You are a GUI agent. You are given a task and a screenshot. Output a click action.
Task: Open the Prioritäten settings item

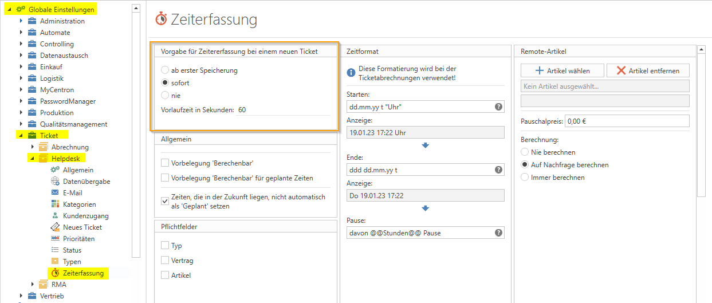[x=78, y=239]
